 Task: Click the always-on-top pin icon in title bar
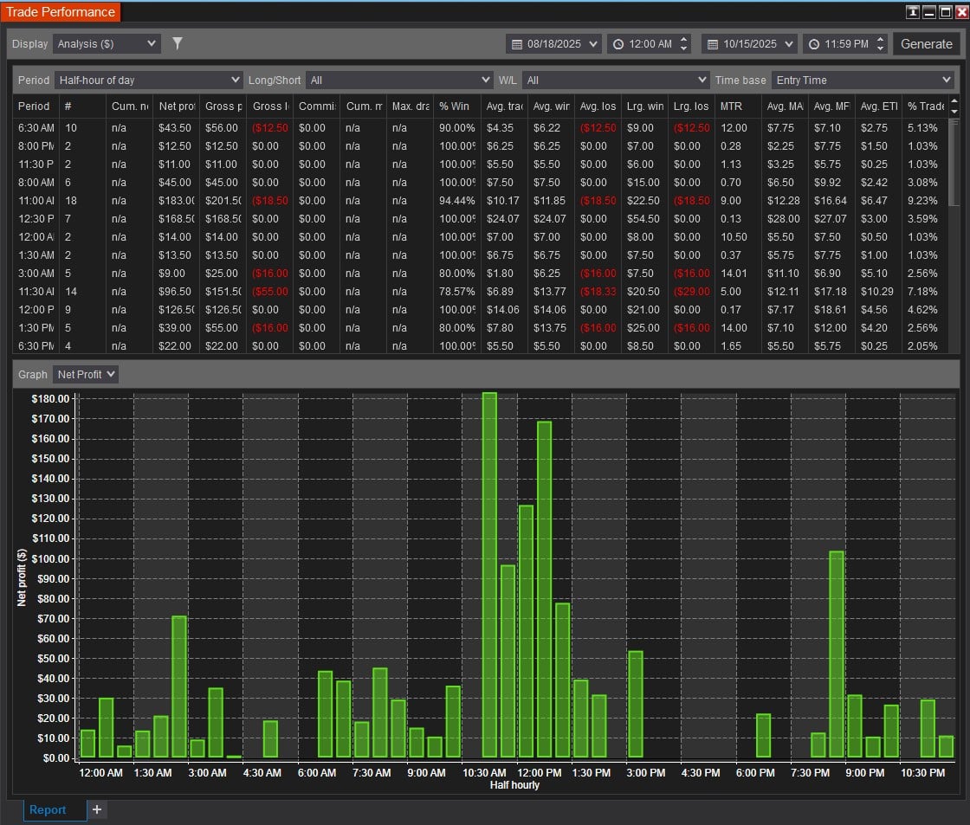click(912, 12)
